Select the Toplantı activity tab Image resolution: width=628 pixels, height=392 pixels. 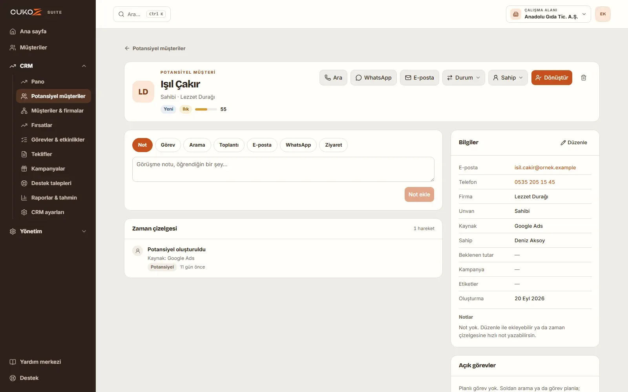[x=229, y=145]
